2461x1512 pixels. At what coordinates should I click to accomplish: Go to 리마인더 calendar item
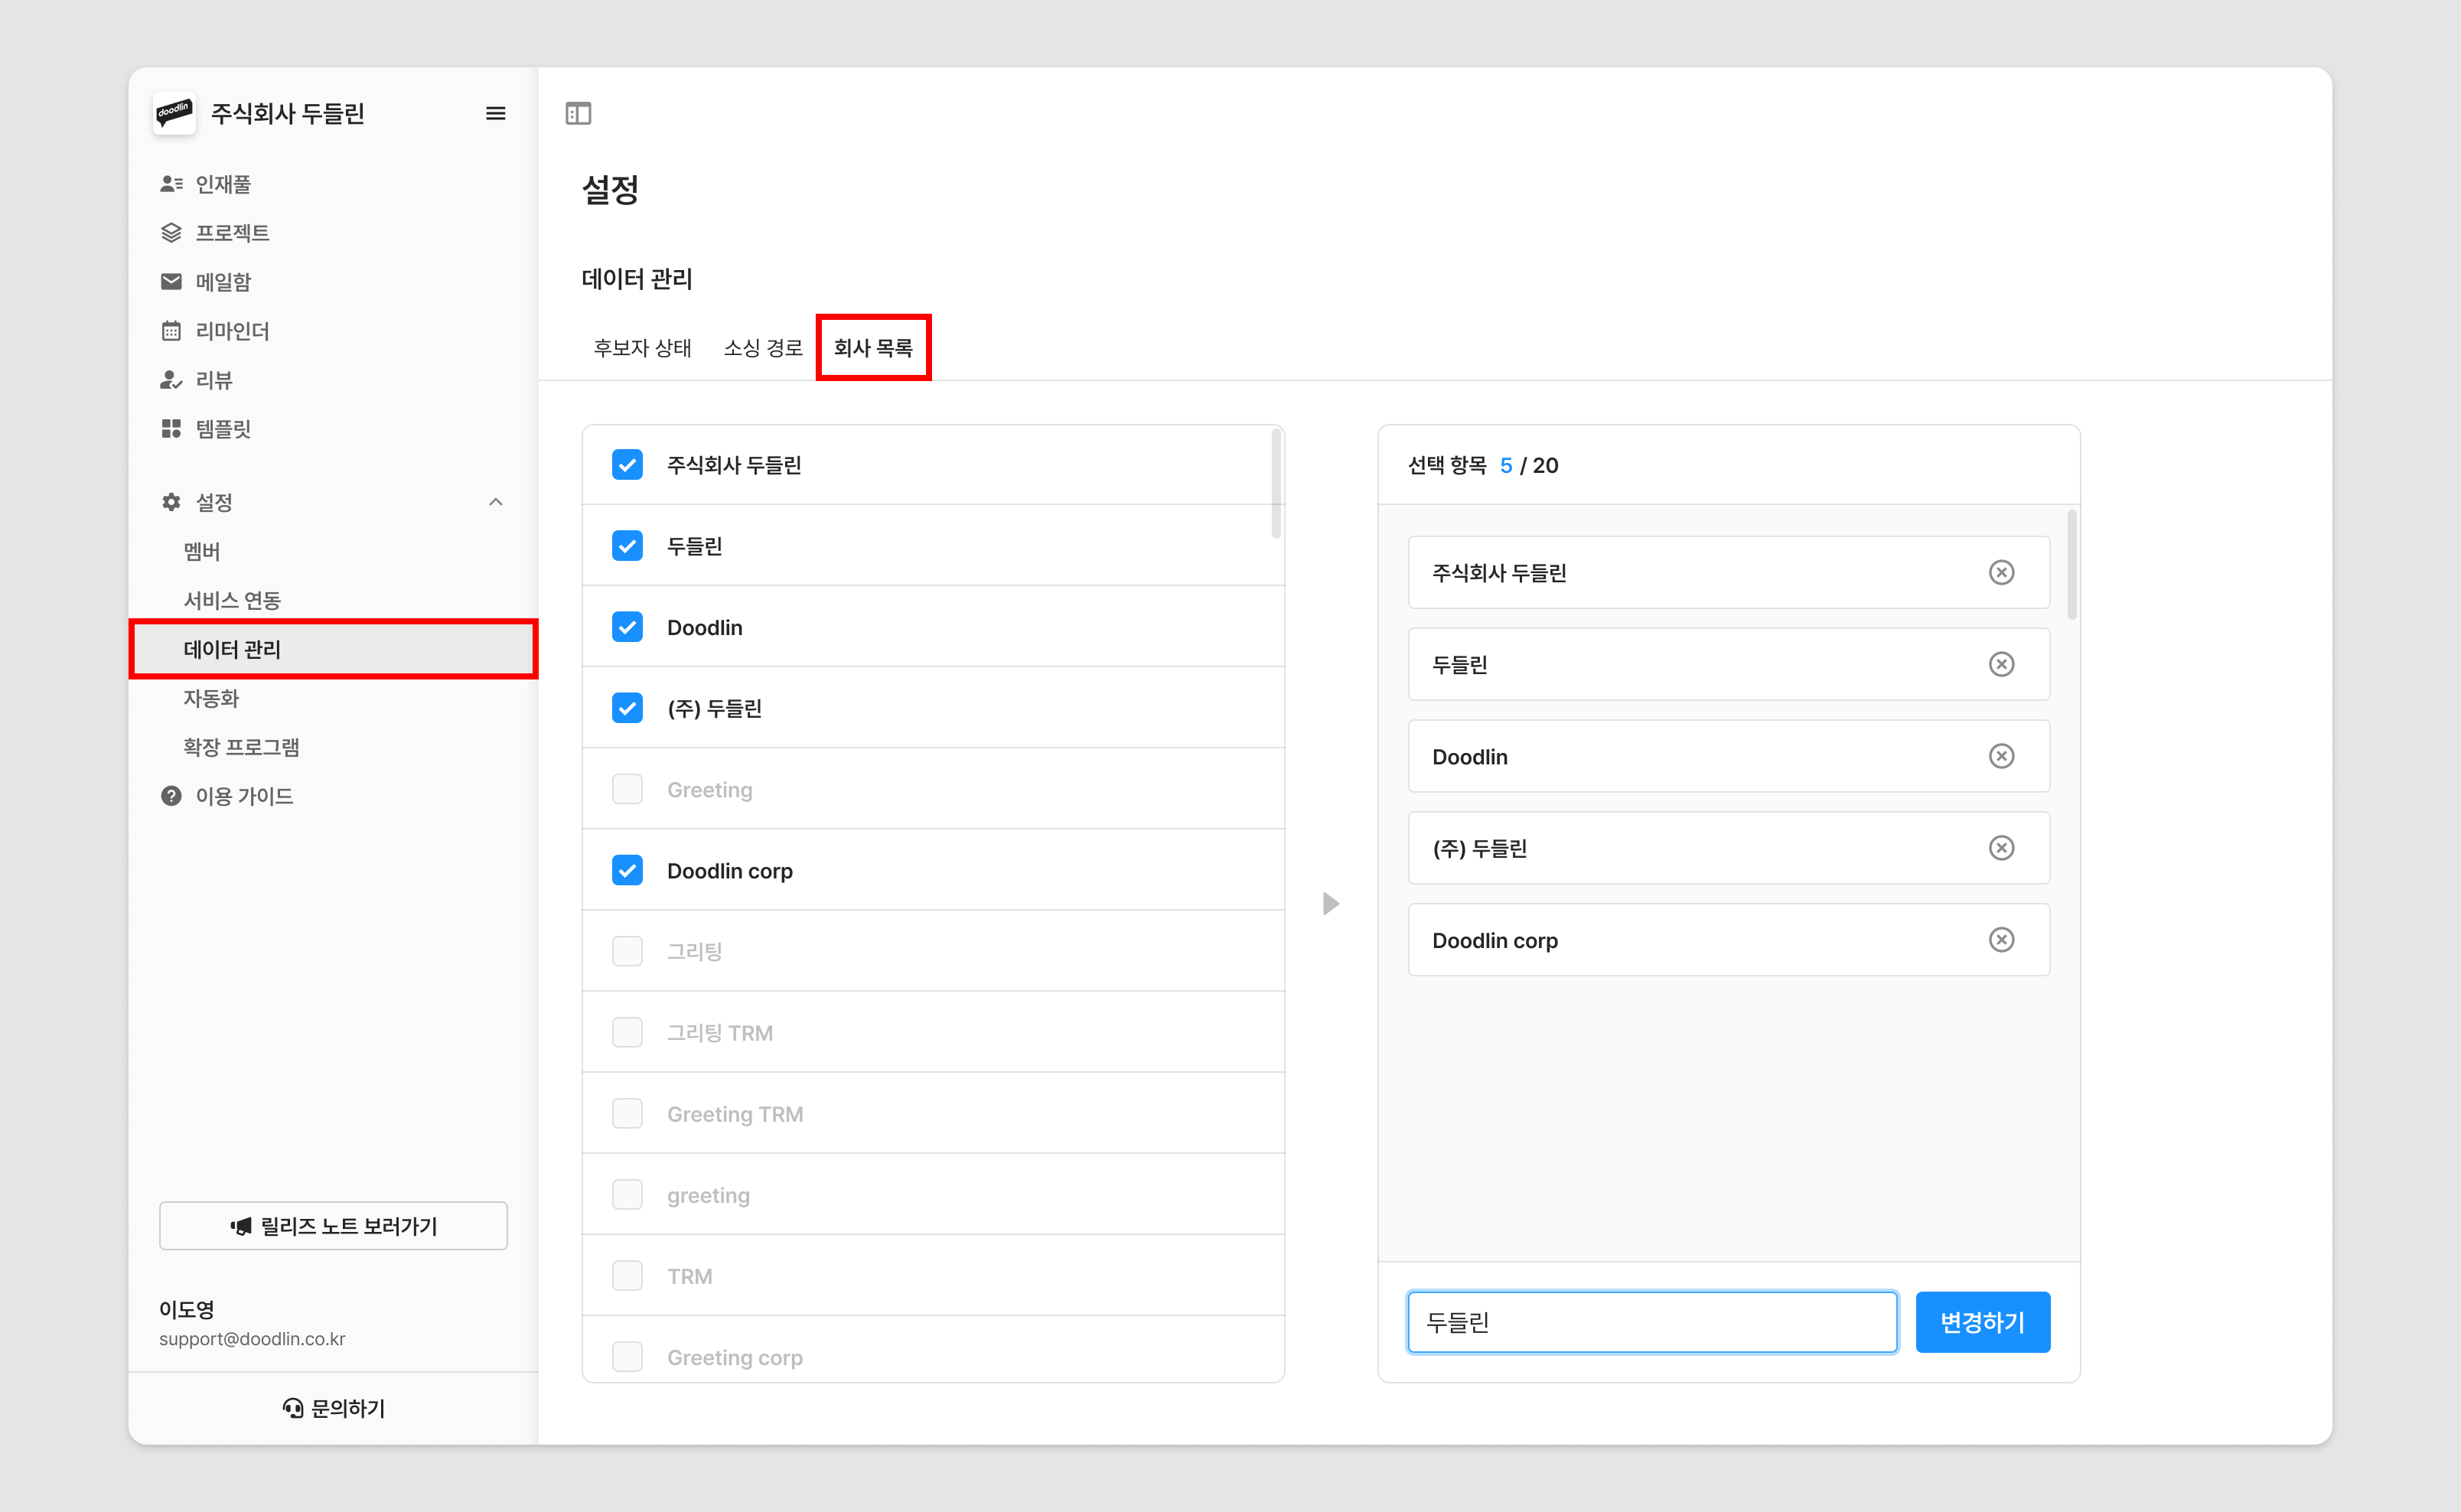[231, 331]
